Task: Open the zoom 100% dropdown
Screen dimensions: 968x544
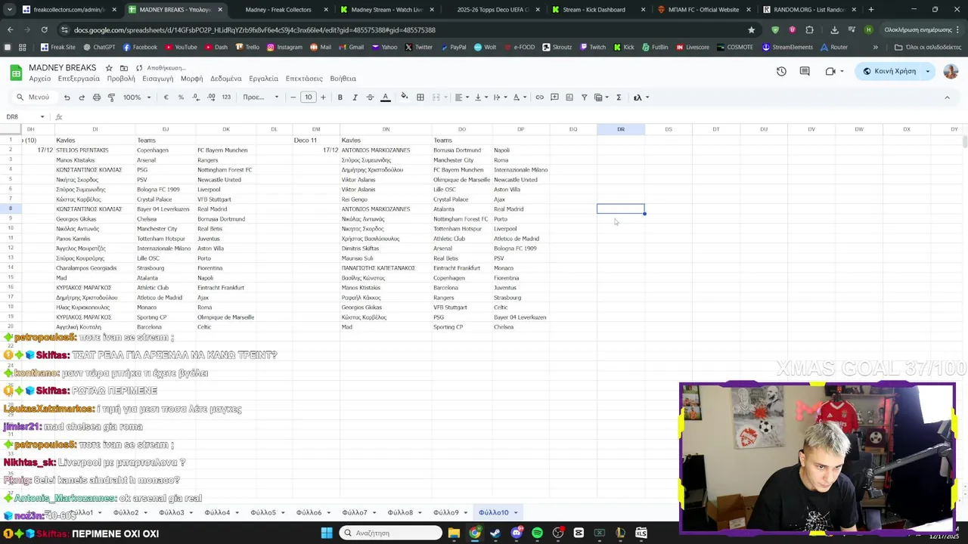Action: tap(137, 97)
